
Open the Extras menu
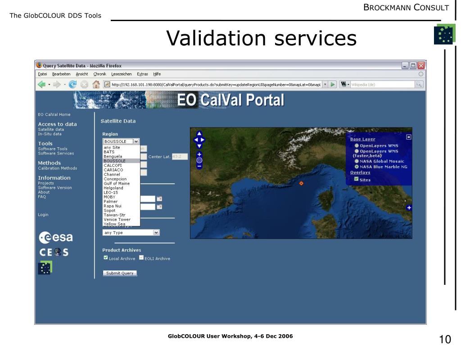click(142, 74)
